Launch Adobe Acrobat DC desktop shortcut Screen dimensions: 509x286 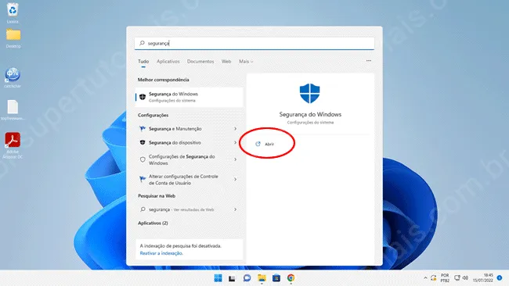pyautogui.click(x=13, y=140)
